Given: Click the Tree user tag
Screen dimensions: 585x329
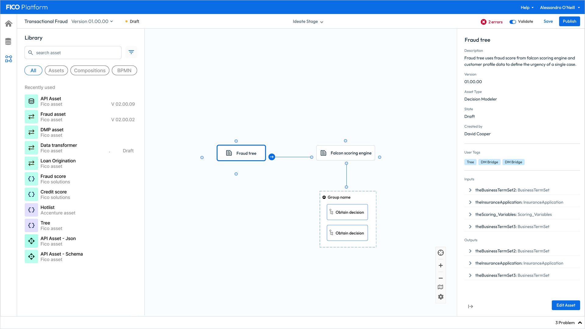Looking at the screenshot, I should (470, 162).
